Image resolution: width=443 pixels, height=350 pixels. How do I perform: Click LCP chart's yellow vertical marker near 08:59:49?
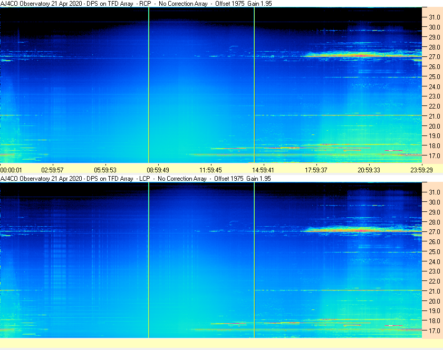pos(149,260)
